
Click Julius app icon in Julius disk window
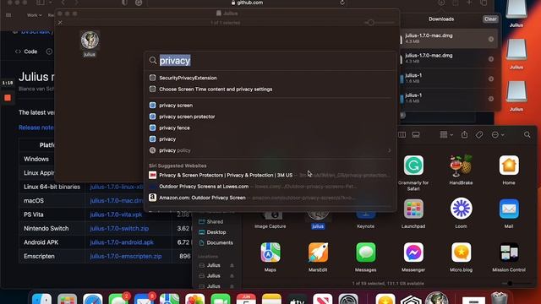click(90, 40)
